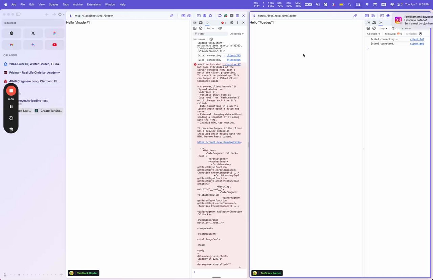The height and width of the screenshot is (280, 433).
Task: Open the YouTube pinned favorite
Action: [x=54, y=45]
